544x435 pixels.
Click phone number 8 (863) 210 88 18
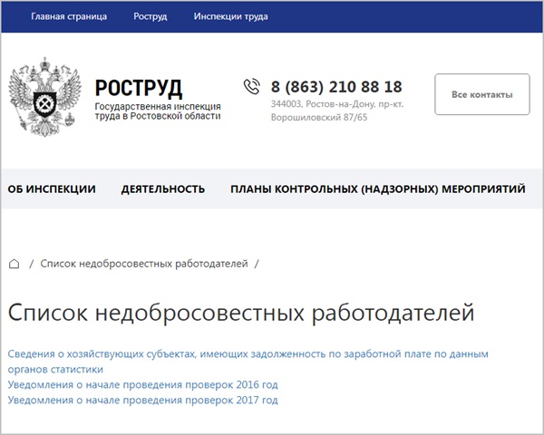(x=336, y=87)
